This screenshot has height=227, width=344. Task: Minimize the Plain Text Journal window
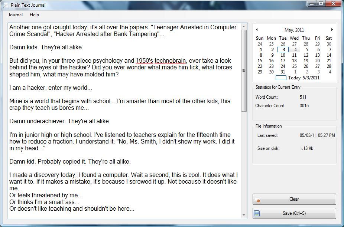point(312,4)
